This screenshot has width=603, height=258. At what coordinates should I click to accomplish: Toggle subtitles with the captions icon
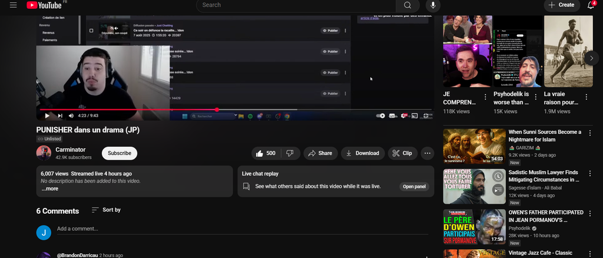point(393,115)
